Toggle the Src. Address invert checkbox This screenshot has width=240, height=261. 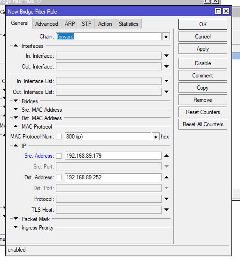click(59, 156)
